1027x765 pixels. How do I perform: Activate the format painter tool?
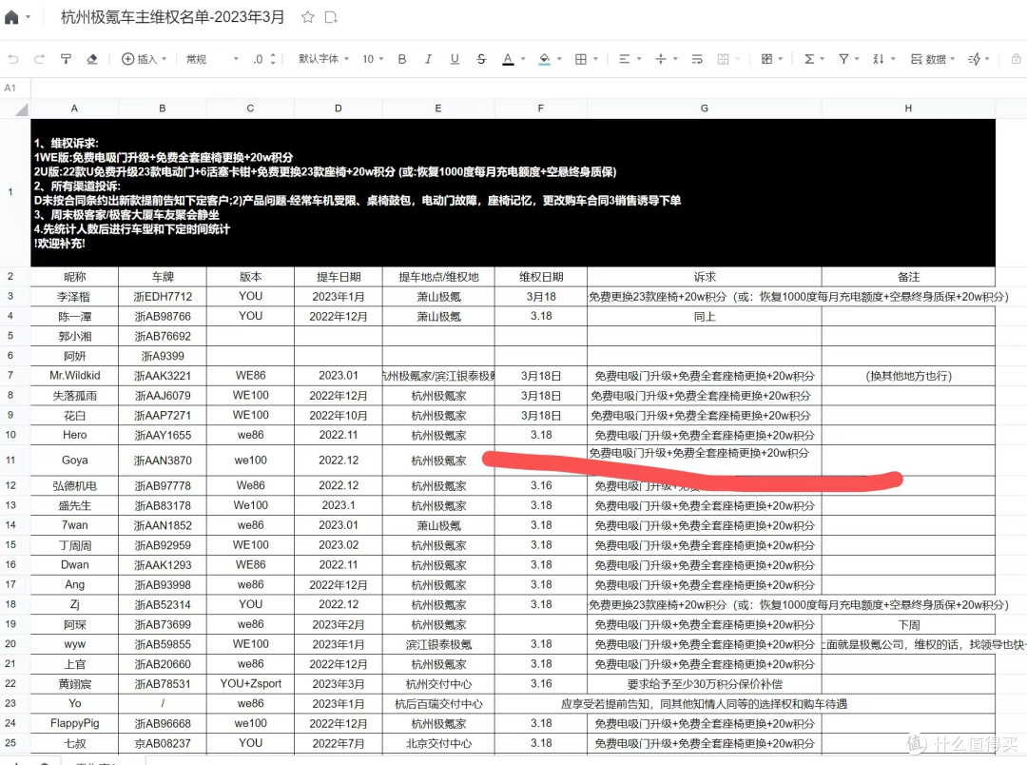(x=66, y=59)
